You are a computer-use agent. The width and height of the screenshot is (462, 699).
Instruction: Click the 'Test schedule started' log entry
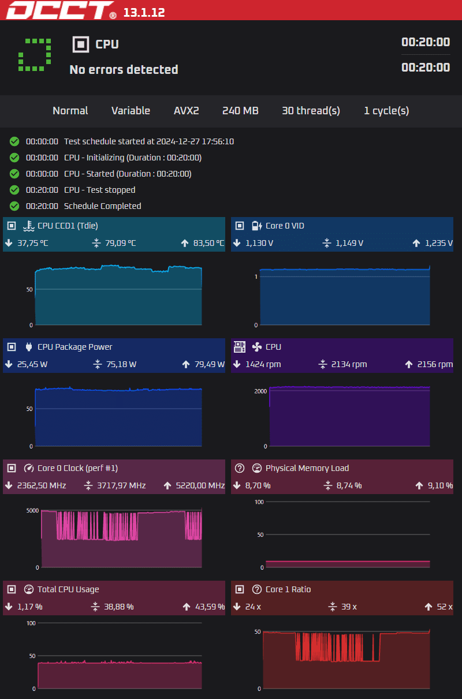(148, 141)
